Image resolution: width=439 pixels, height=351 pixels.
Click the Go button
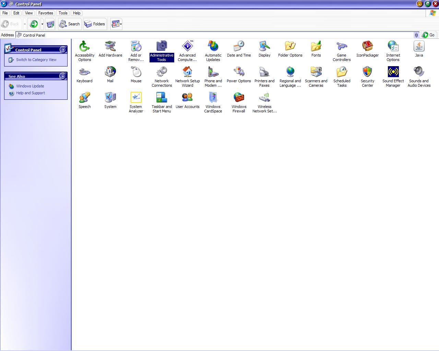429,35
